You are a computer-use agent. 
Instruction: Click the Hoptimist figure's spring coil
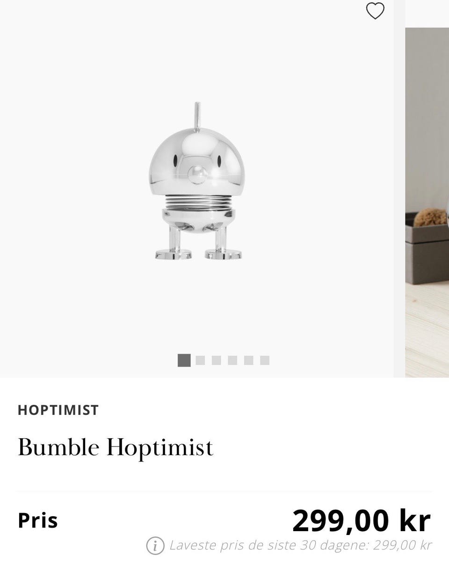[x=198, y=202]
